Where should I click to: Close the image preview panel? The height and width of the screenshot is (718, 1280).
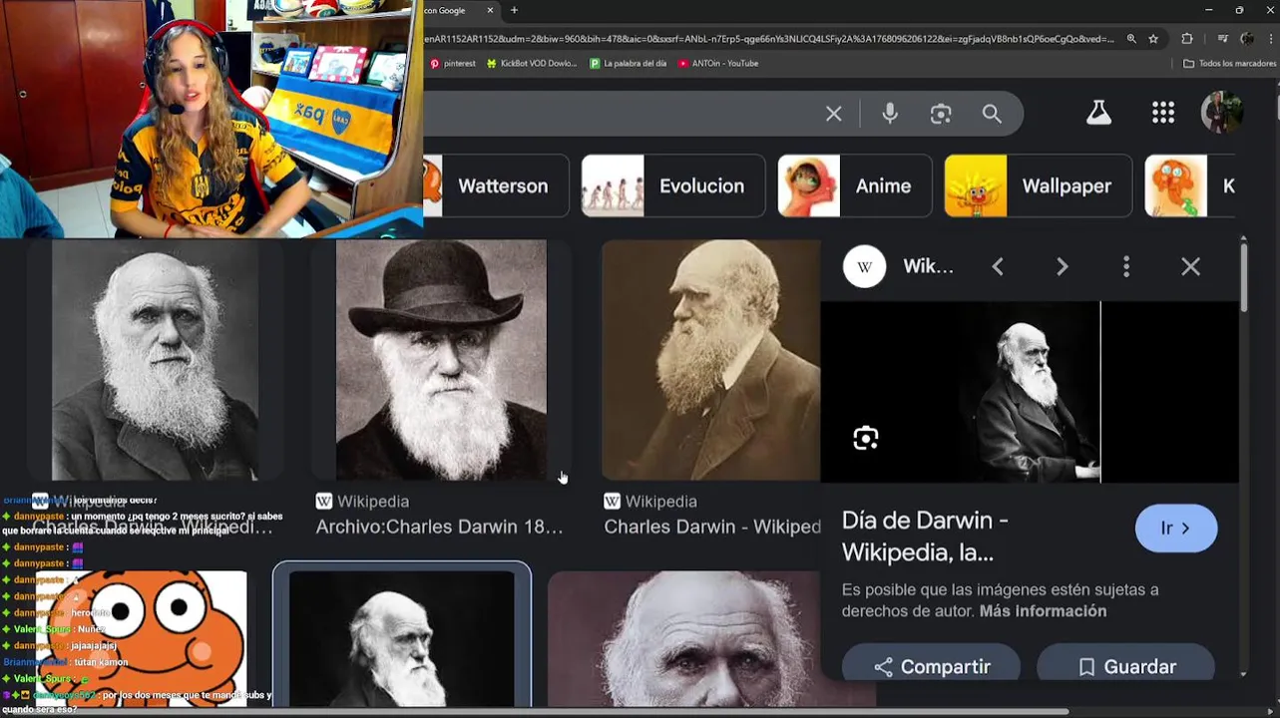tap(1190, 266)
